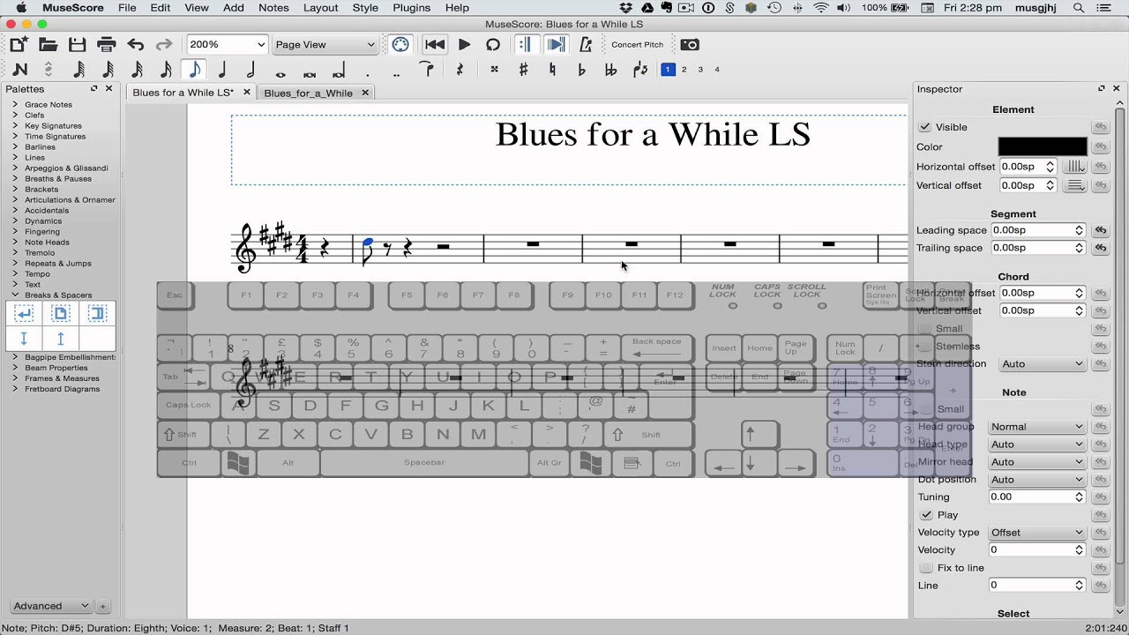Click the Tuning value field
Screen dimensions: 1129x635
coord(1036,497)
